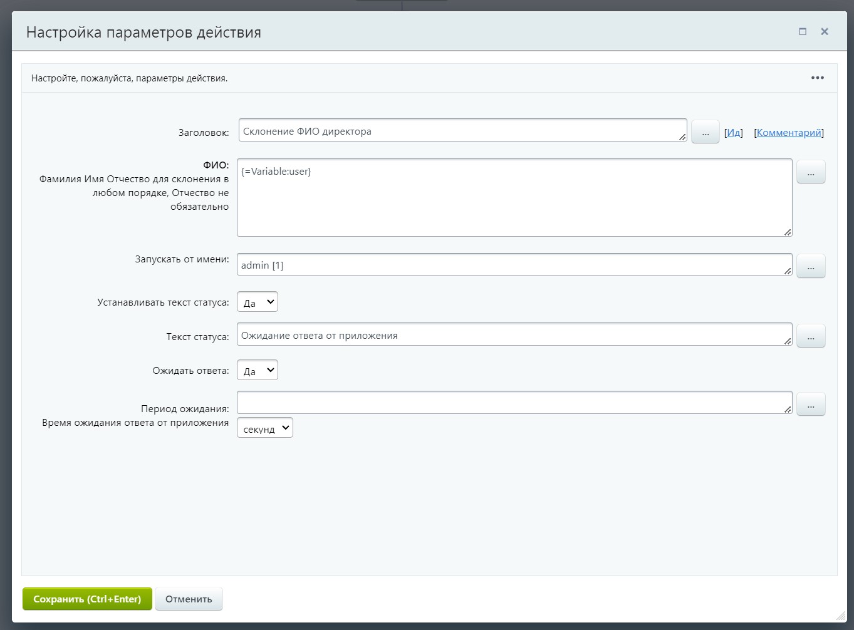Expand the Ожидать ответа dropdown
This screenshot has height=630, width=854.
(x=258, y=370)
